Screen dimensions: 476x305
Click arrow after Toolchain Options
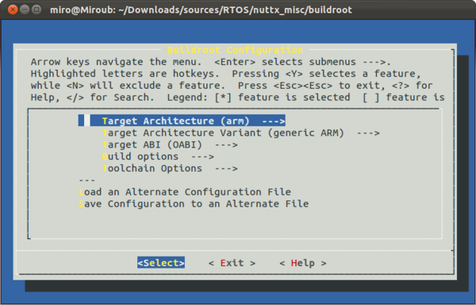tap(226, 168)
